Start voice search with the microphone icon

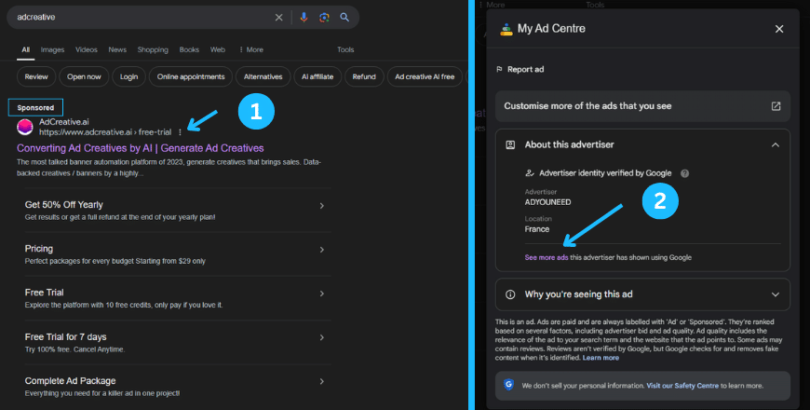[x=304, y=17]
